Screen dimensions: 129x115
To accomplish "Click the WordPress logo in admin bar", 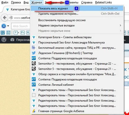I will 4,40.
